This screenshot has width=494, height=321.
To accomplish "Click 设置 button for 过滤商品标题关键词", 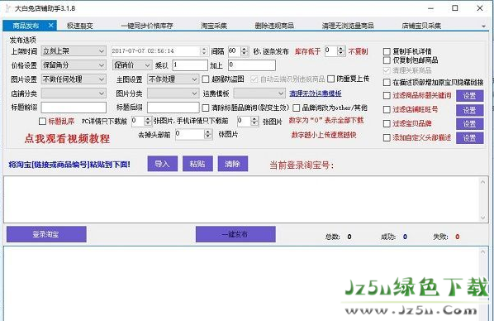I will click(x=469, y=96).
